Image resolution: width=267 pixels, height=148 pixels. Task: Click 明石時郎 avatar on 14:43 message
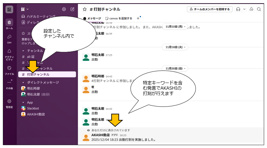[x=86, y=78]
